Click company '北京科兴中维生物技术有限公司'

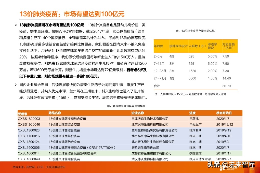click(x=153, y=136)
